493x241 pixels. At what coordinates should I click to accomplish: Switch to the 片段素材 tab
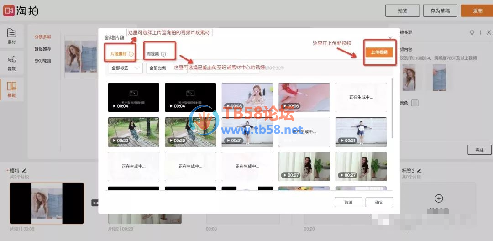(118, 54)
